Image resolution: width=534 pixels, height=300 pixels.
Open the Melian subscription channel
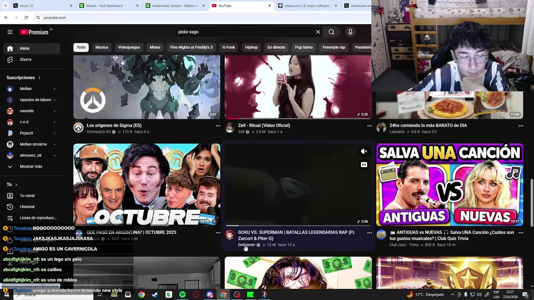point(32,89)
